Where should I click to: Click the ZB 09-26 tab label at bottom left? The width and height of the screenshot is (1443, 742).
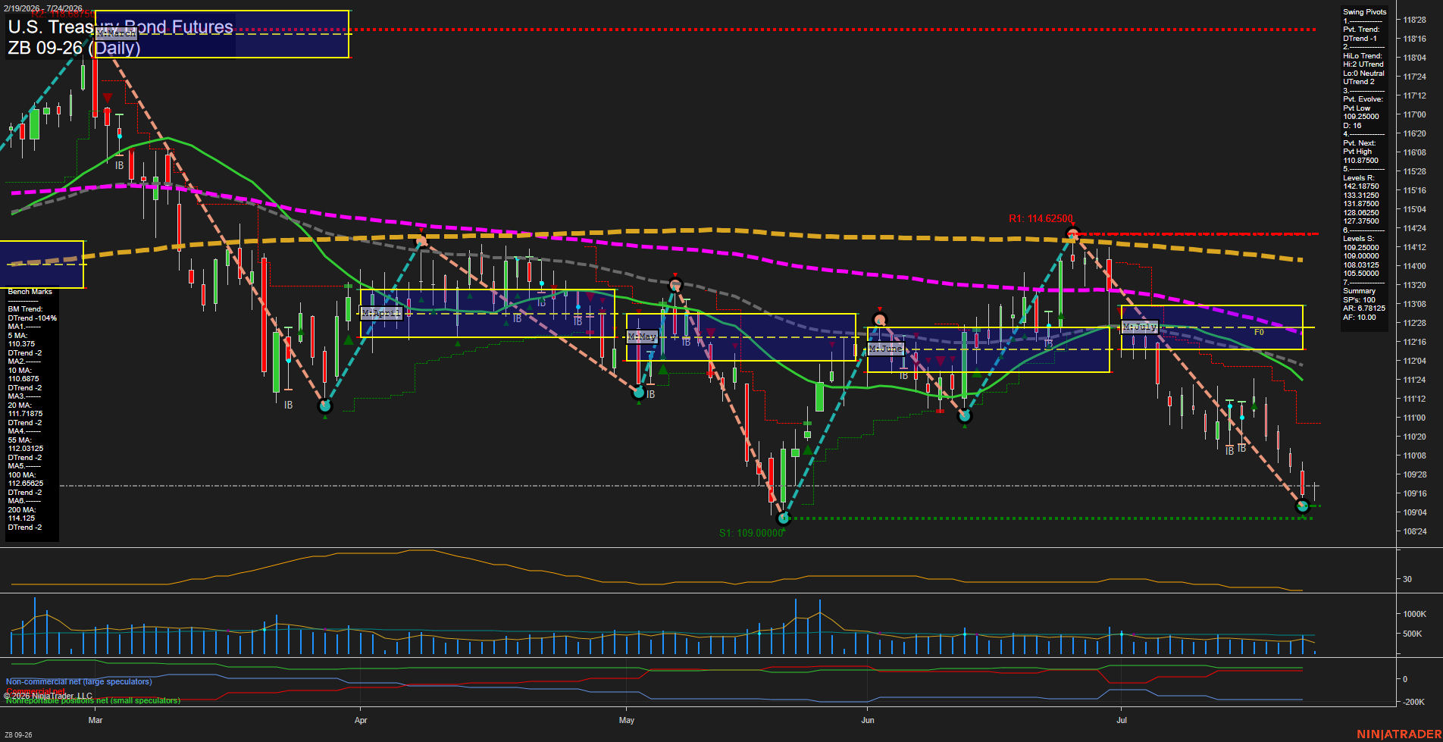click(x=18, y=735)
